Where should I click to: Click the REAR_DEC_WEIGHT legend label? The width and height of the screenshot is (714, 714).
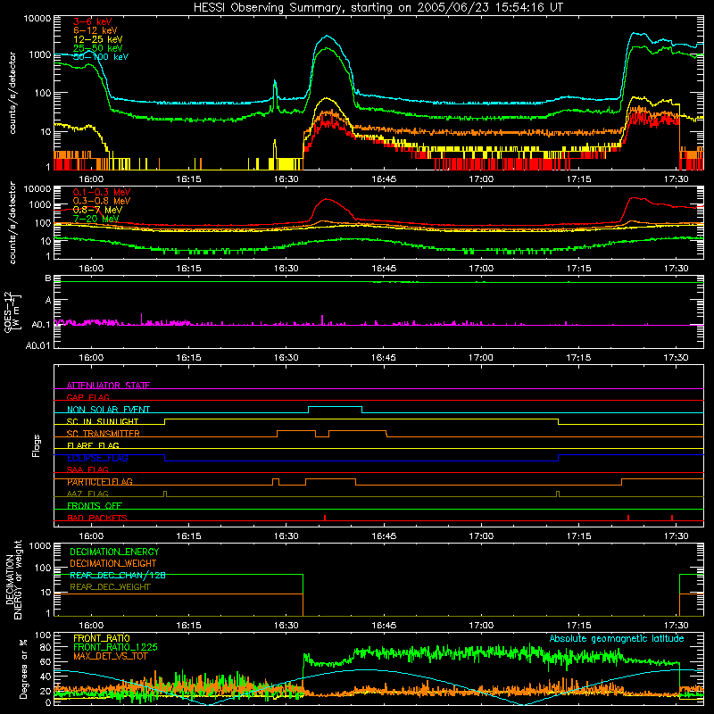click(110, 587)
